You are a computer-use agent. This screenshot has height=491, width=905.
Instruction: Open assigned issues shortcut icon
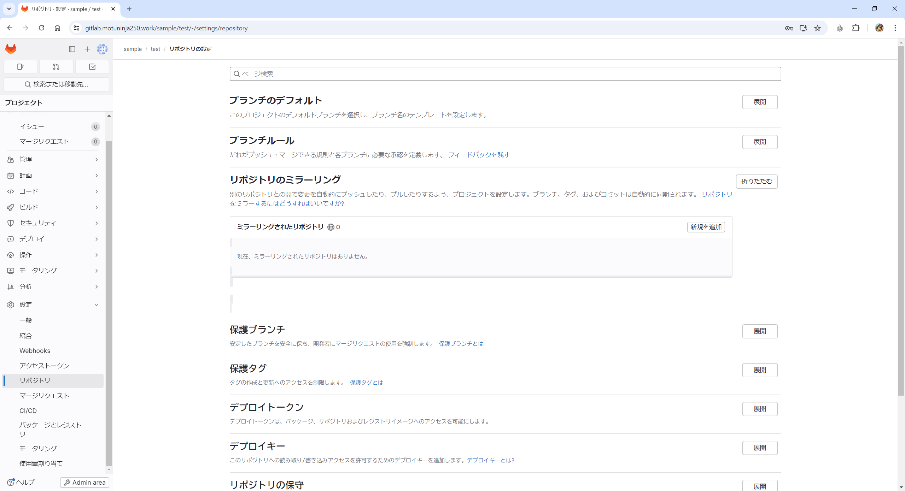tap(21, 67)
